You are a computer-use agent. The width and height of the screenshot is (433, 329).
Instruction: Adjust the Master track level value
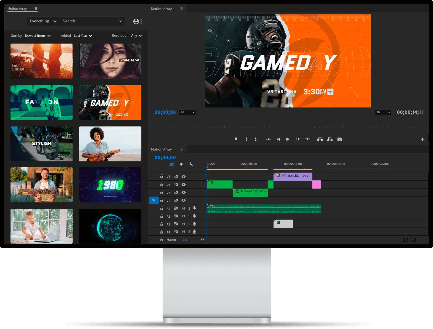click(x=185, y=239)
